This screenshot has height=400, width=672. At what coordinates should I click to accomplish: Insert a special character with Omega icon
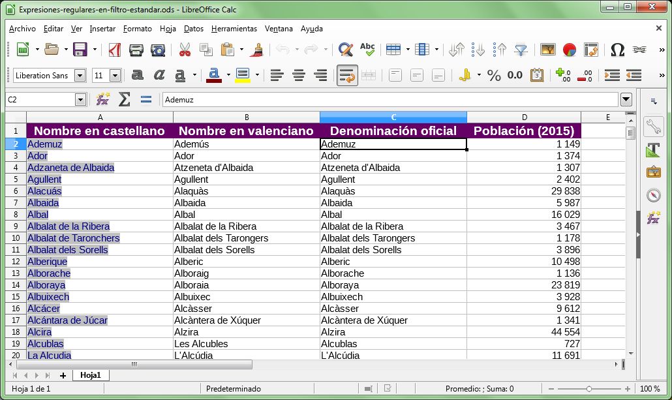[614, 49]
